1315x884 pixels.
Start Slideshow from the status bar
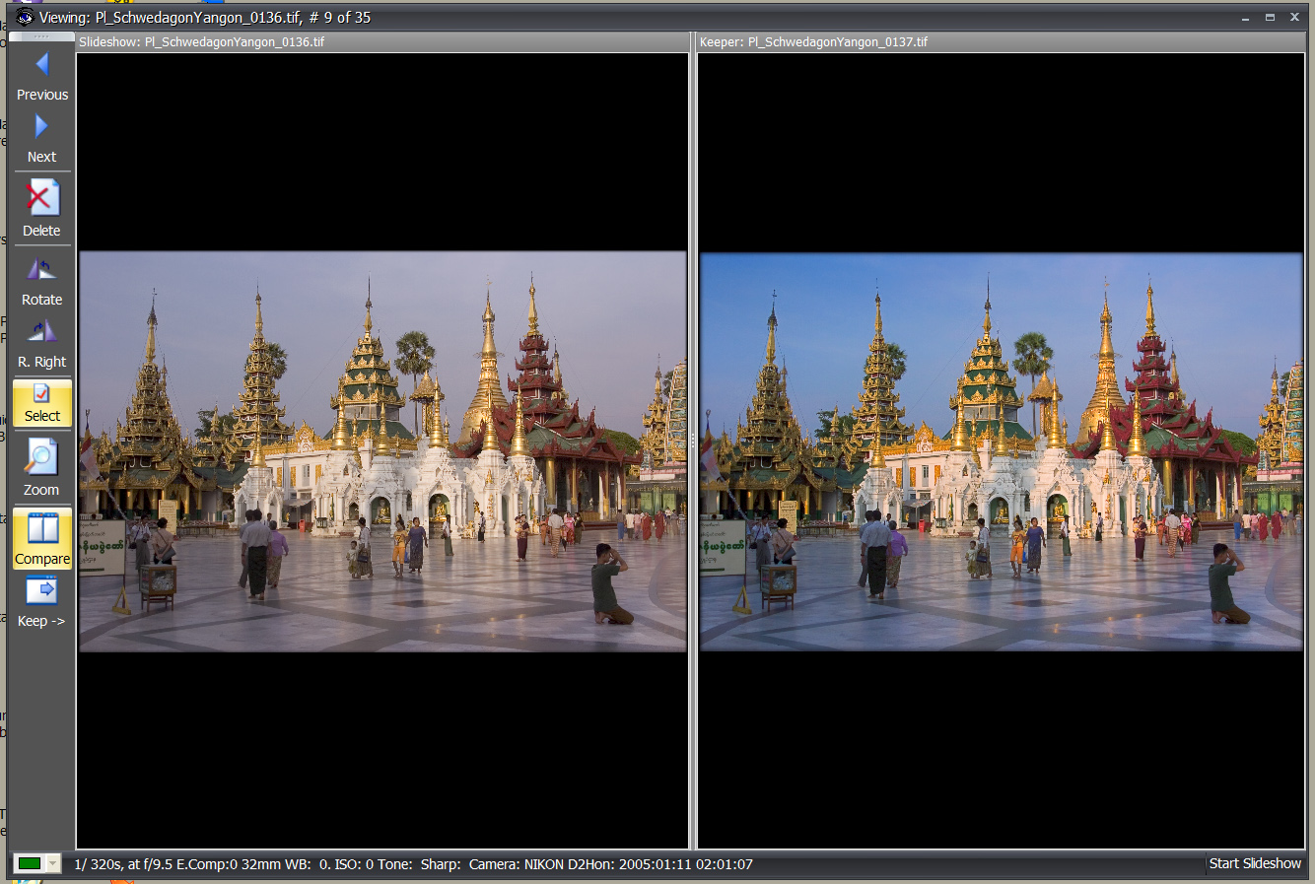tap(1254, 863)
